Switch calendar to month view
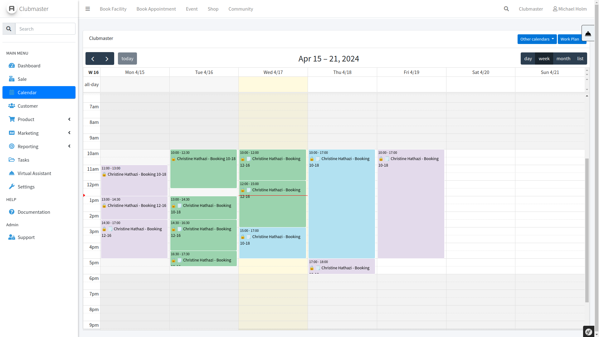599x337 pixels. tap(563, 59)
